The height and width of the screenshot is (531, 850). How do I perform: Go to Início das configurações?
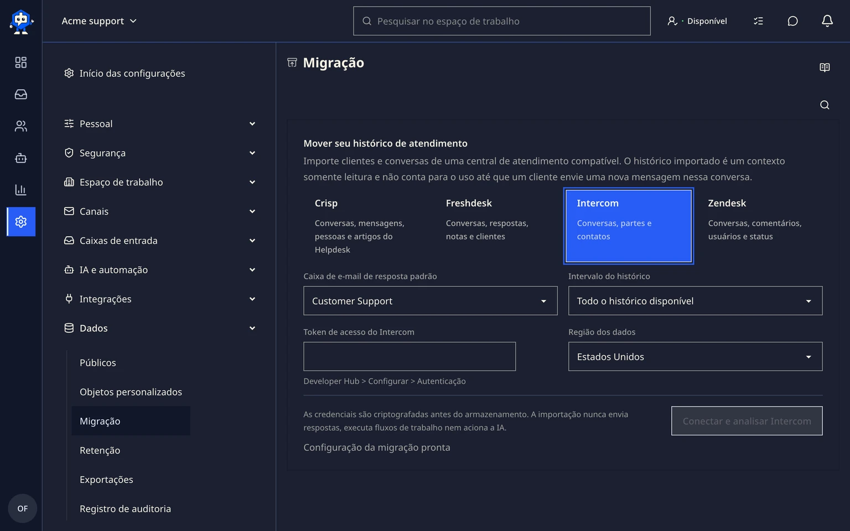pyautogui.click(x=125, y=73)
